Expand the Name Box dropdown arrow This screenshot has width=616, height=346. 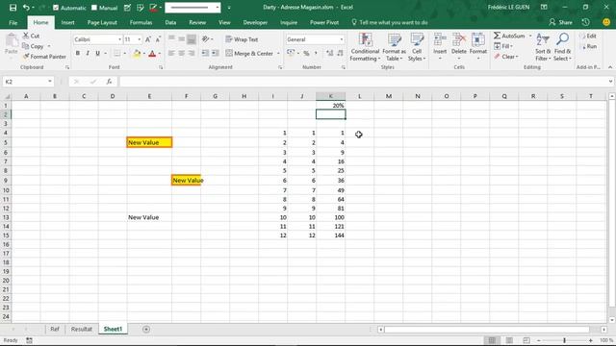50,82
